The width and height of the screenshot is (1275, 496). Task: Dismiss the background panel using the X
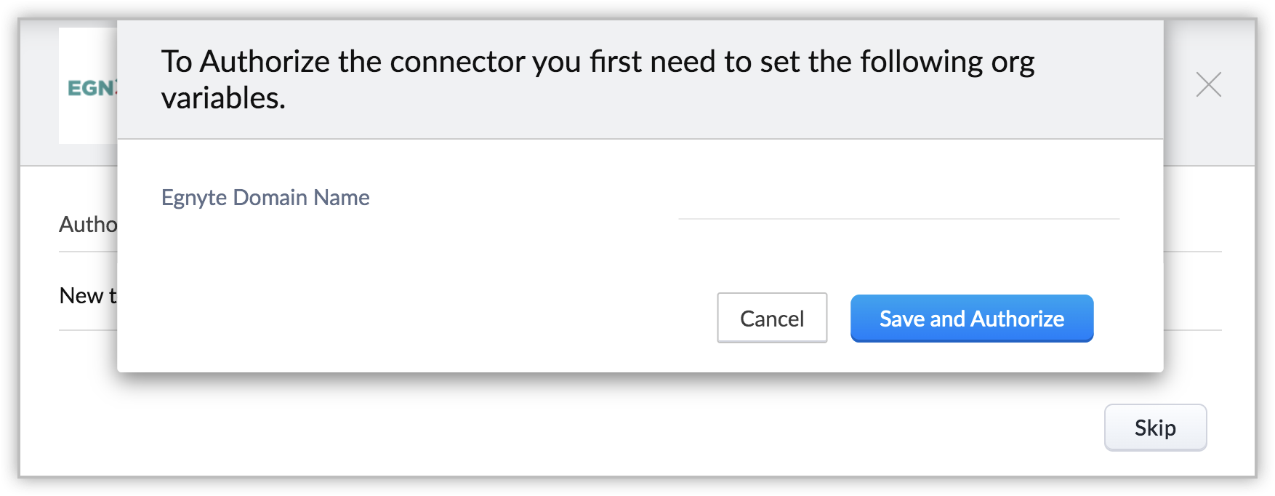coord(1208,85)
